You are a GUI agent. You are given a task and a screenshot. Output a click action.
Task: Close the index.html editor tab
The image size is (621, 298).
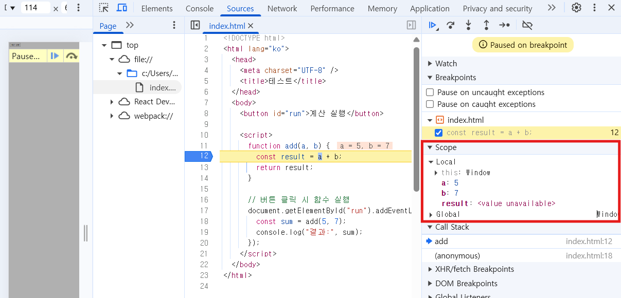(x=251, y=26)
